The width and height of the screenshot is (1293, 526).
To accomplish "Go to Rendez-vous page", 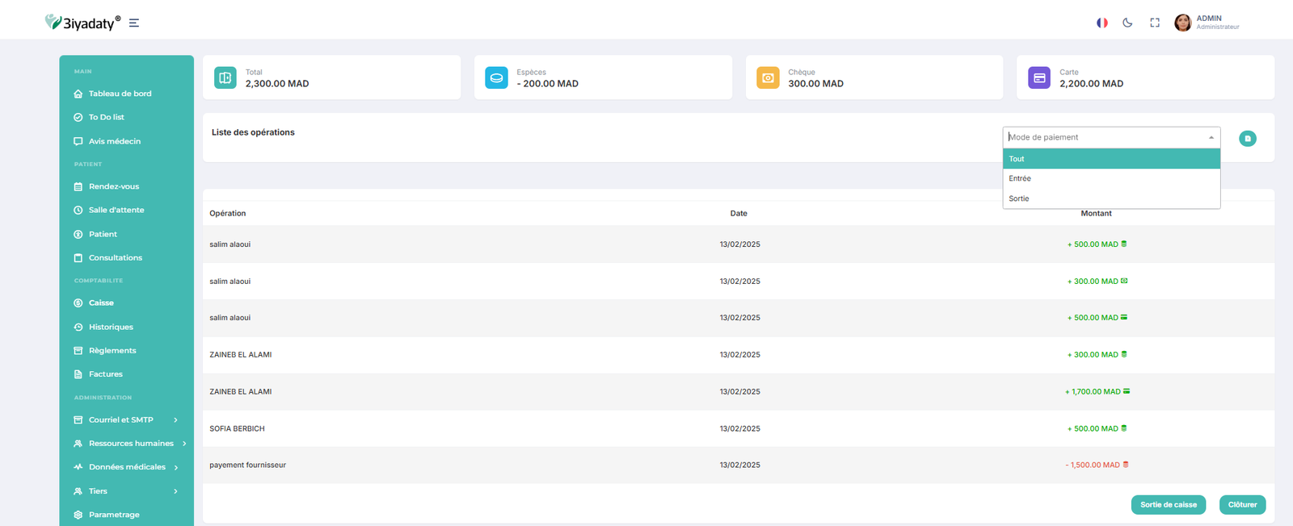I will [x=113, y=186].
